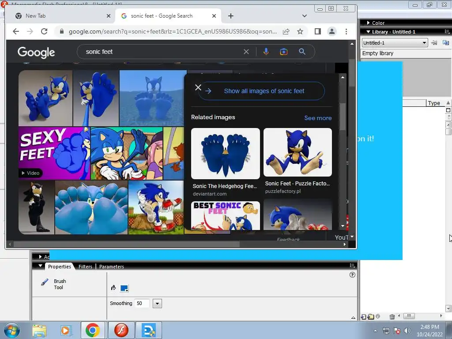Screen dimensions: 452x339
Task: Create new folder in Flash Library
Action: pyautogui.click(x=371, y=316)
